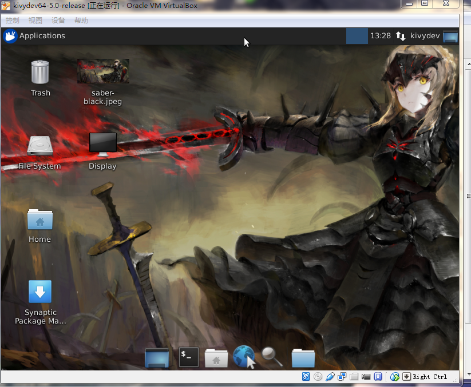Open the 控制 menu in VirtualBox
Image resolution: width=471 pixels, height=387 pixels.
click(x=13, y=21)
